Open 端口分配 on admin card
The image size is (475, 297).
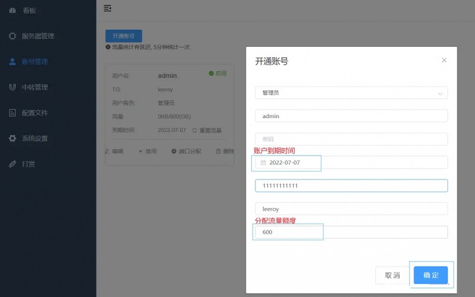pos(189,151)
